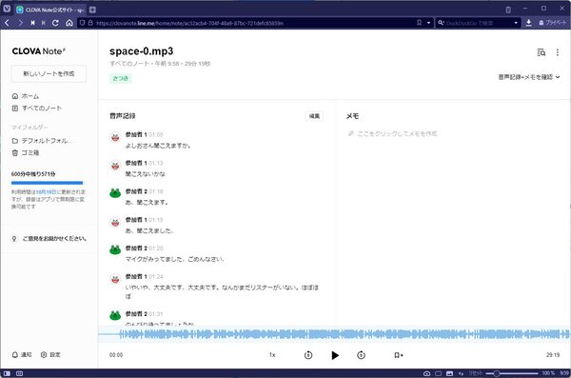Adjust the page zoom slider
Viewport: 571px width, 378px height.
click(512, 373)
